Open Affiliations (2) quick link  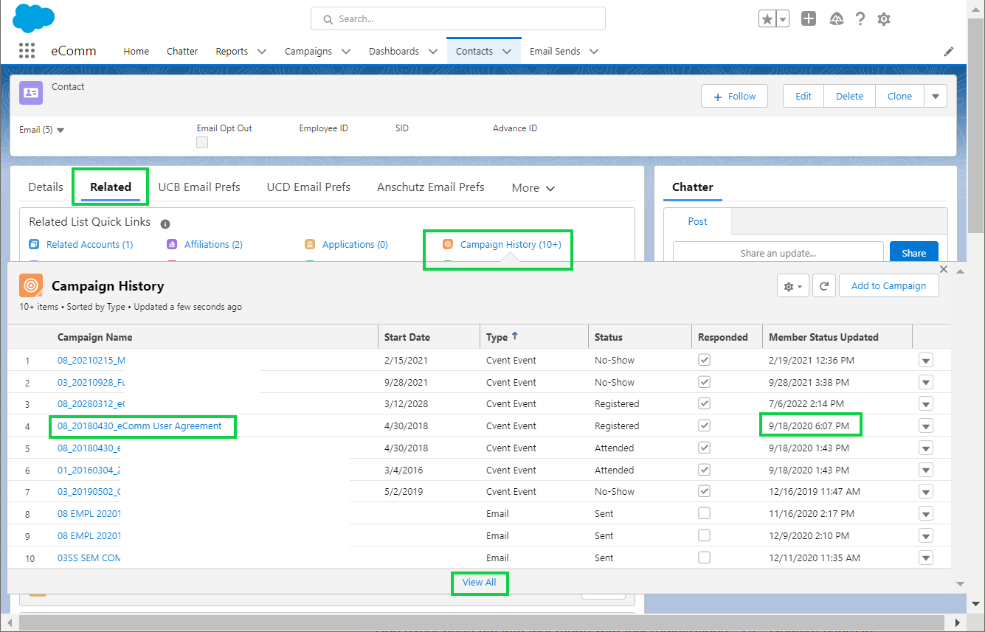click(x=213, y=244)
